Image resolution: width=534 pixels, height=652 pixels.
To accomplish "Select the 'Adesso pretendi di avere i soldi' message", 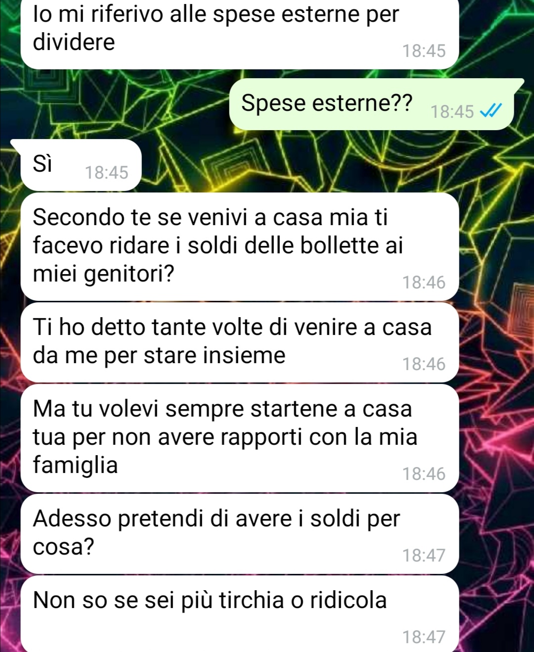I will pos(240,534).
